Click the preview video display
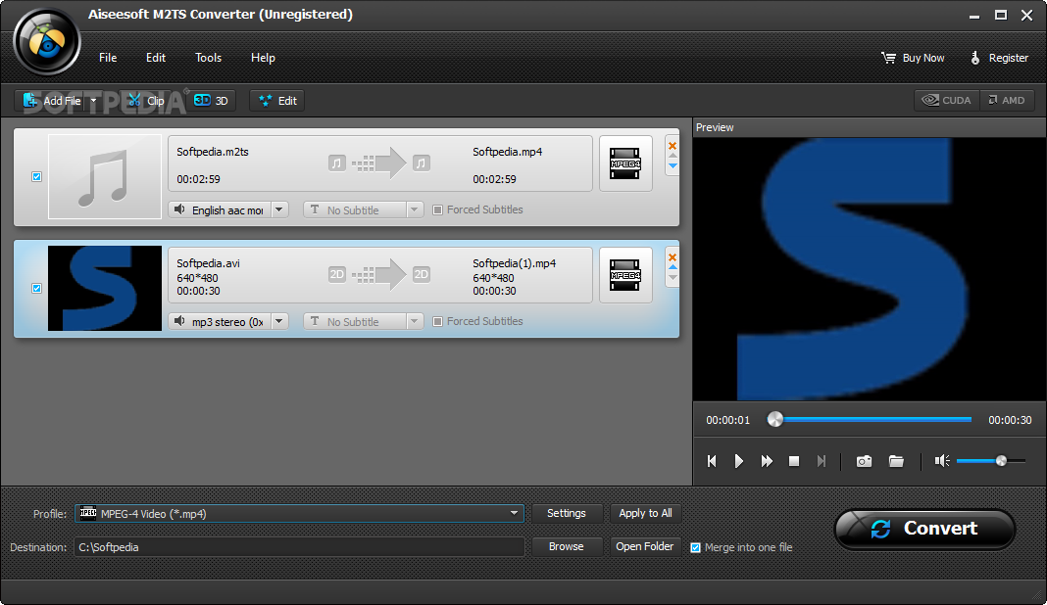Viewport: 1047px width, 605px height. (x=870, y=269)
